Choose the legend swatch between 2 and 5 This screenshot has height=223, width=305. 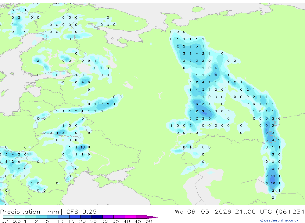tap(41, 217)
